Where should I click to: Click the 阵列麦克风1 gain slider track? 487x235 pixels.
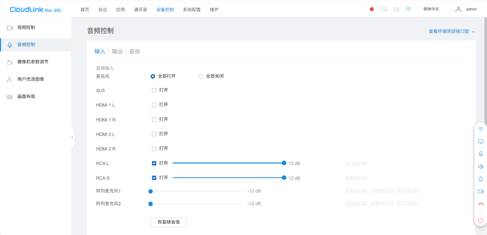click(197, 191)
